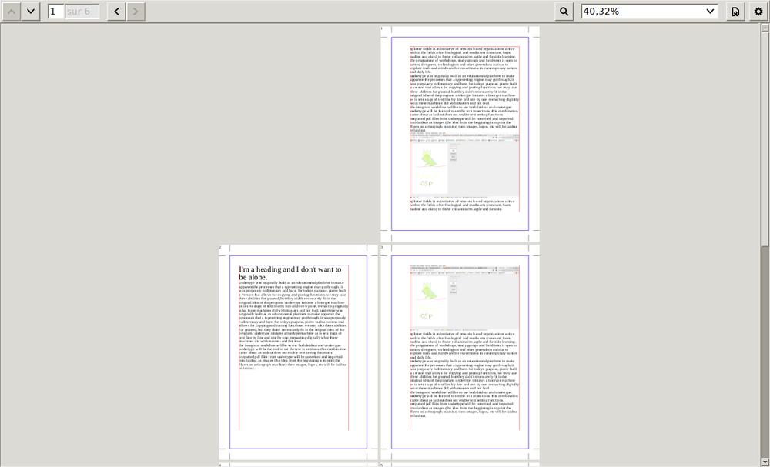Click the bird image on first page
The height and width of the screenshot is (467, 770).
tap(428, 160)
